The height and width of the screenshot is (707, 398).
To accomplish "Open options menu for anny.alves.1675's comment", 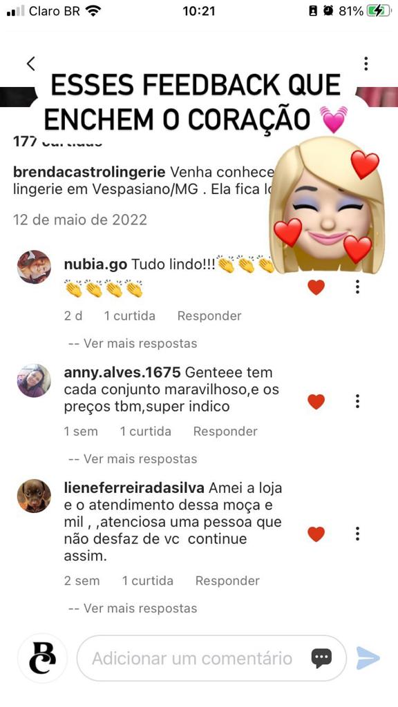I will pyautogui.click(x=357, y=401).
